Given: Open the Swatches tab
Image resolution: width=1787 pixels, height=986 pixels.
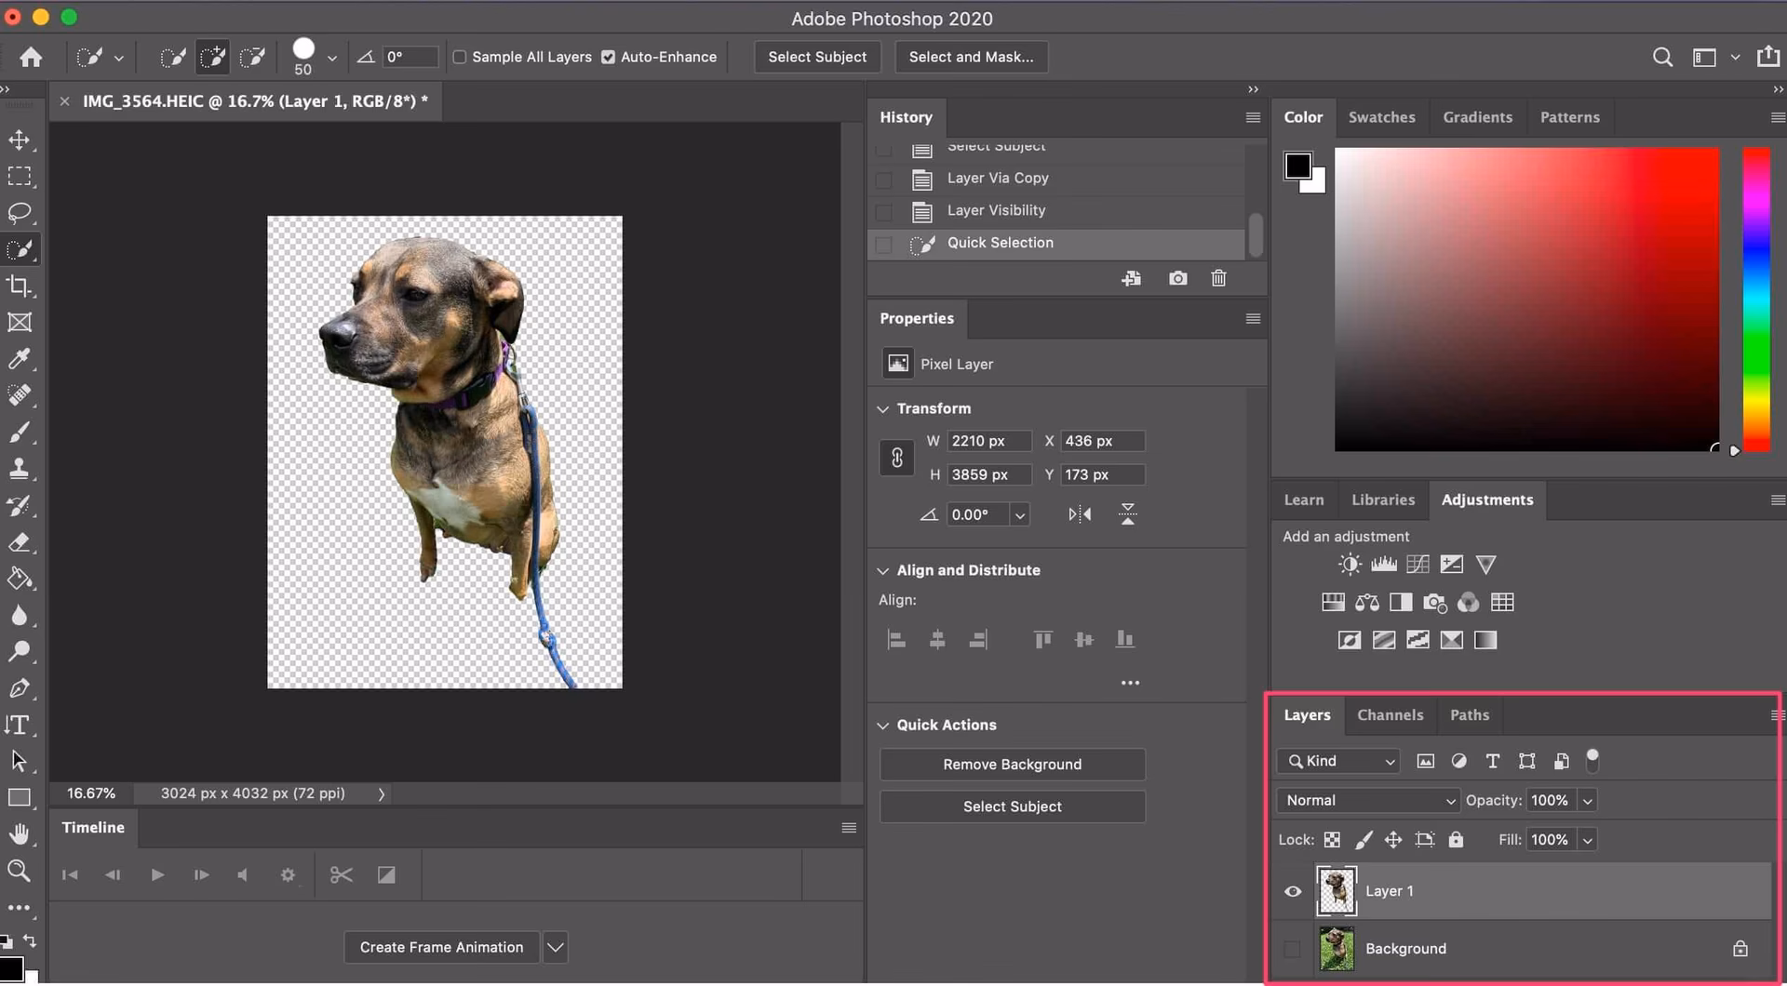Looking at the screenshot, I should point(1381,117).
